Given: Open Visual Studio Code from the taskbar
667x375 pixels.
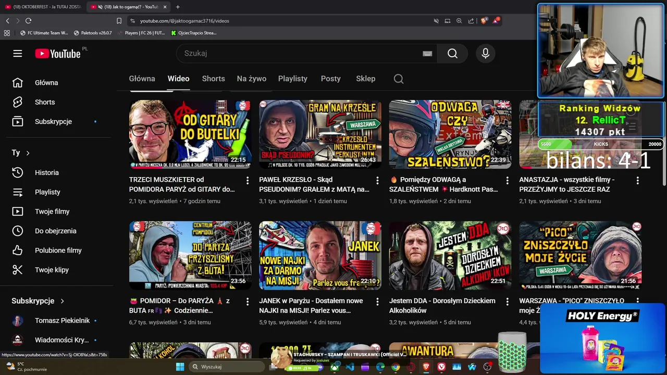Looking at the screenshot, I should point(350,367).
